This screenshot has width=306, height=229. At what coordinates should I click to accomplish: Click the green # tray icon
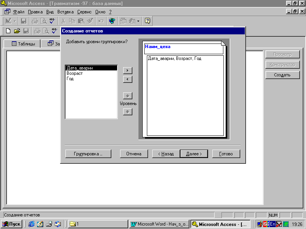click(x=285, y=224)
